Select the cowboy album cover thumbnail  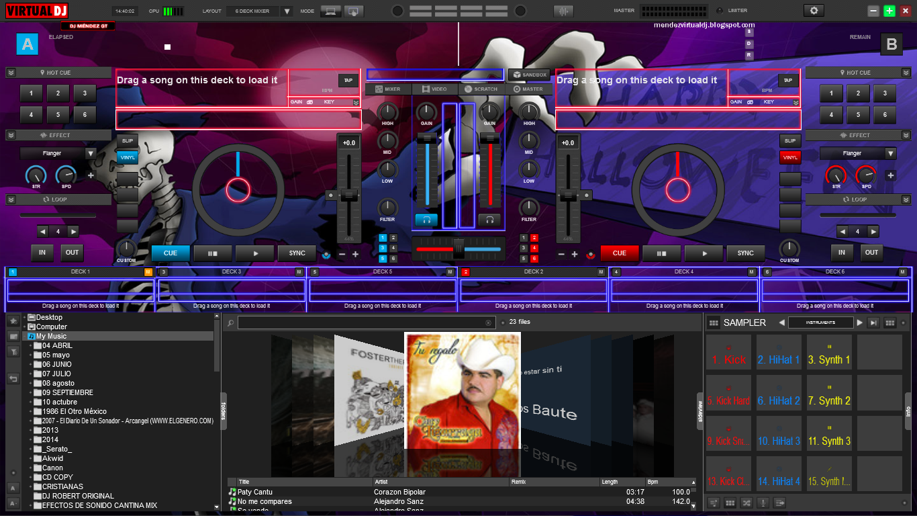tap(463, 391)
